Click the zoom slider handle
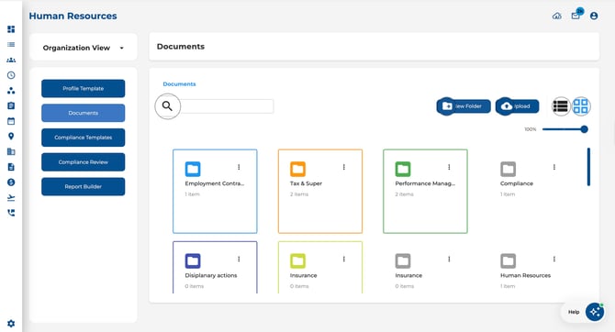The width and height of the screenshot is (615, 332). pos(584,129)
